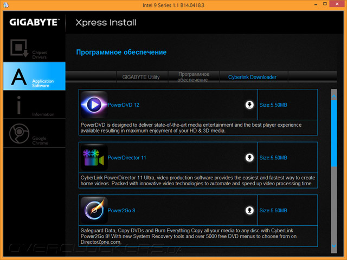Open the Chipset Drivers section
Screen dimensions: 347x260
[34, 48]
